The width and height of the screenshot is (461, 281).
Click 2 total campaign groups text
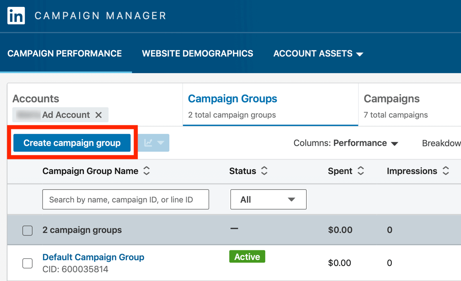232,115
